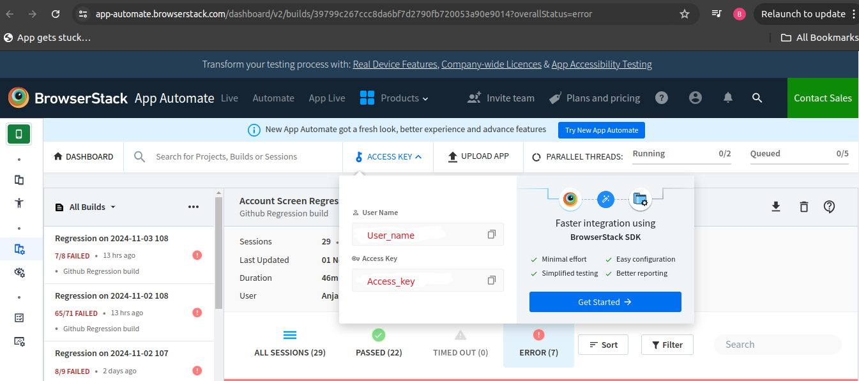Click the Contact Sales button
Image resolution: width=859 pixels, height=381 pixels.
point(823,98)
